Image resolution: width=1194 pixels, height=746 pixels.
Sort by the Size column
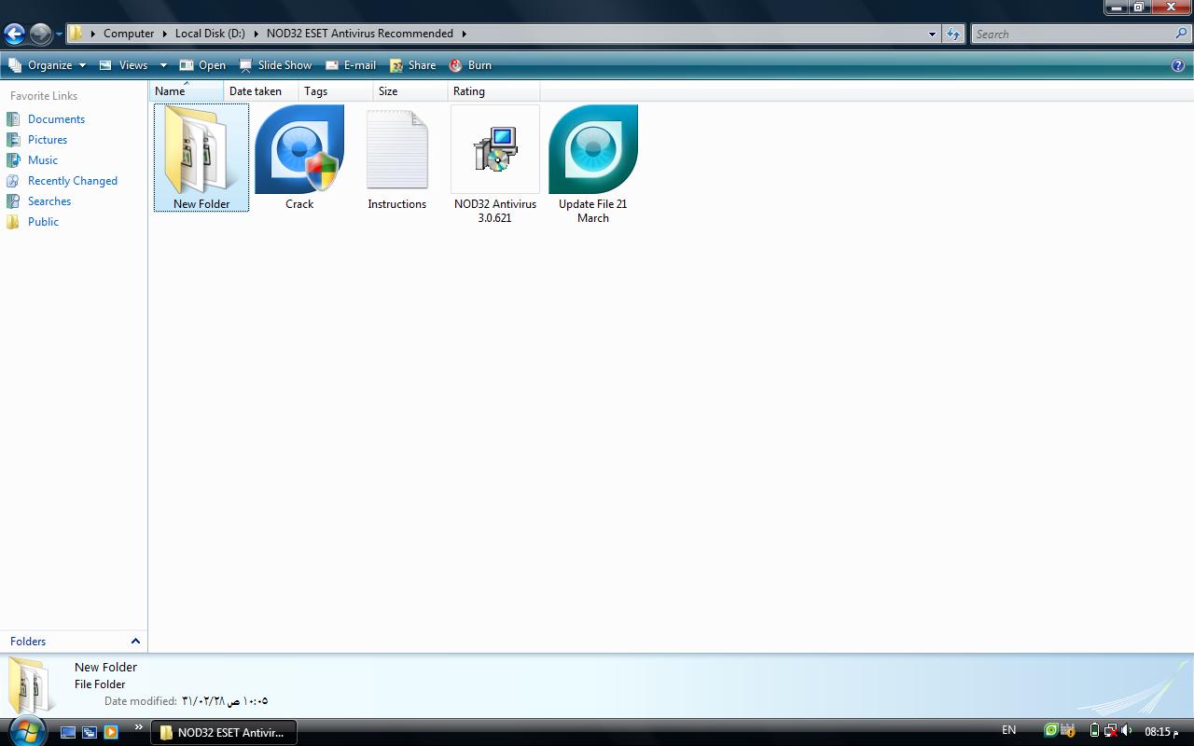point(410,91)
